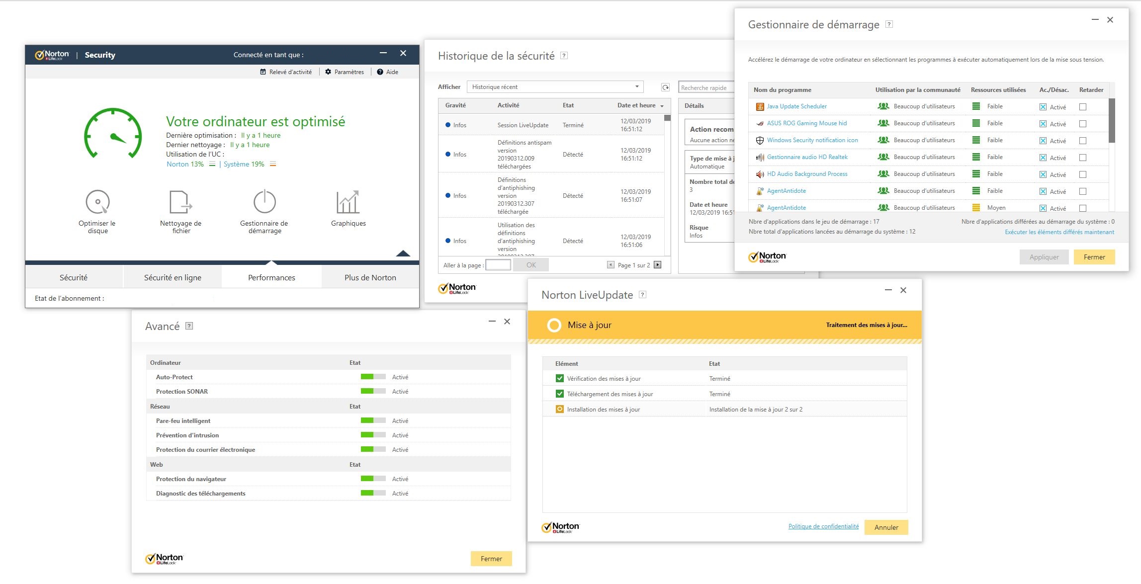This screenshot has height=584, width=1141.
Task: Disable ASUS ROG Gaming Mouse Activé checkbox
Action: (x=1043, y=124)
